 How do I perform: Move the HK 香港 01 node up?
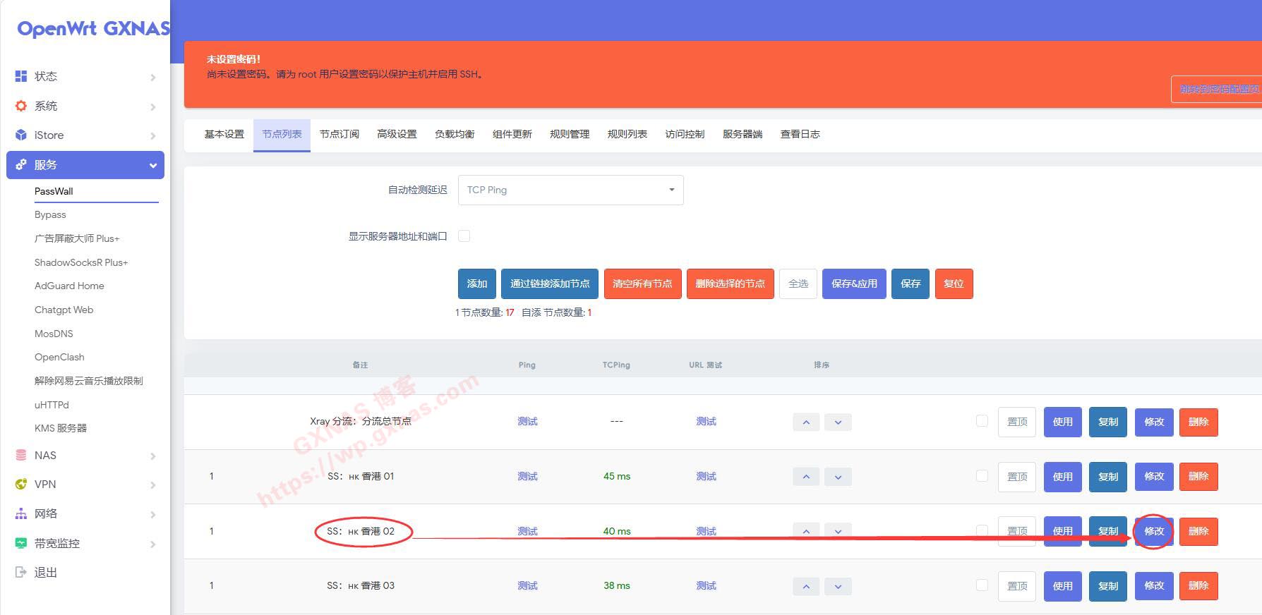806,477
